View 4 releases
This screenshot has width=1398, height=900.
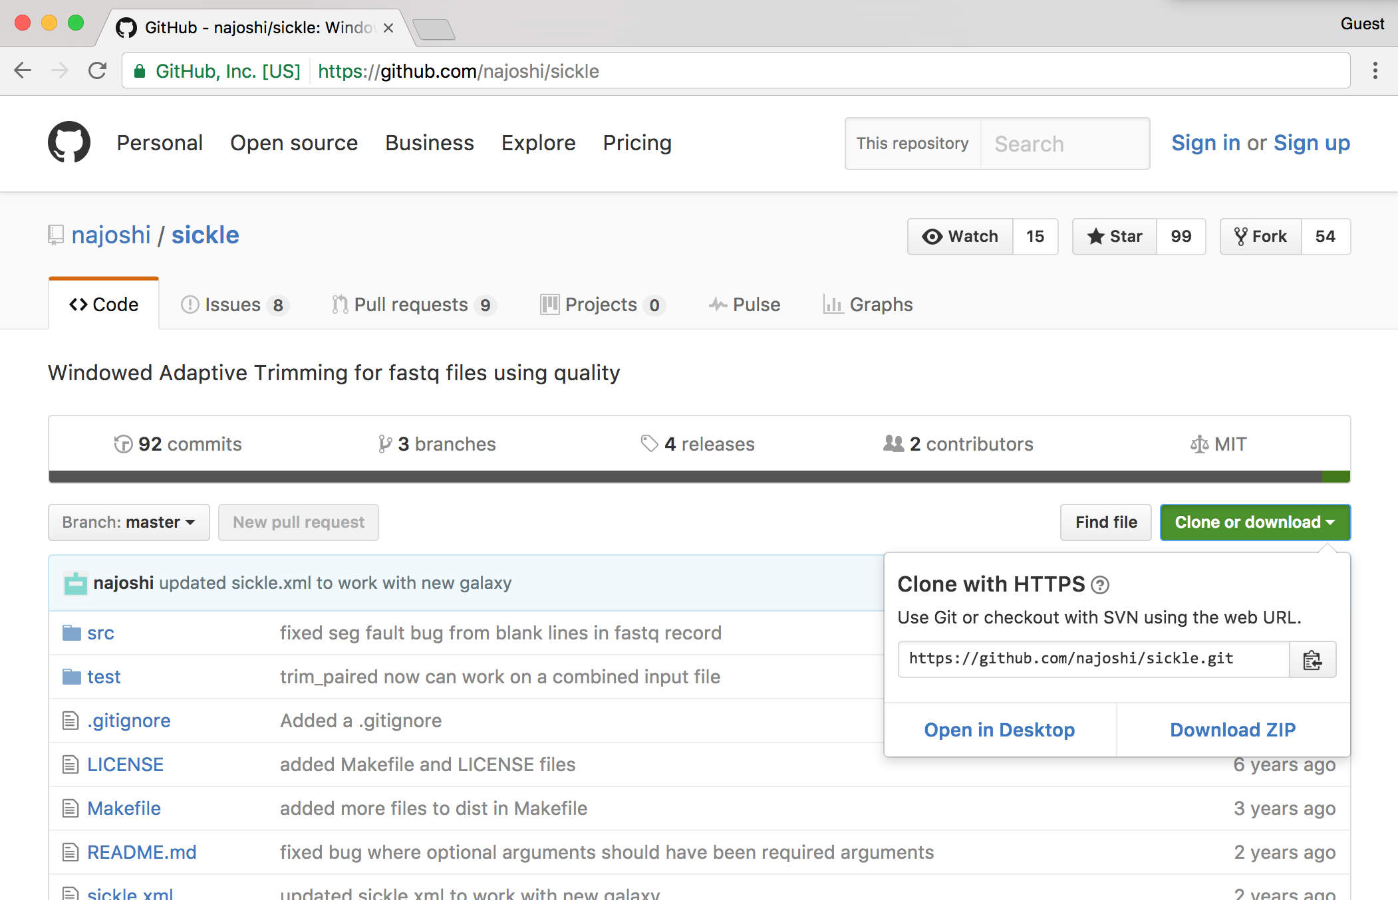(698, 444)
